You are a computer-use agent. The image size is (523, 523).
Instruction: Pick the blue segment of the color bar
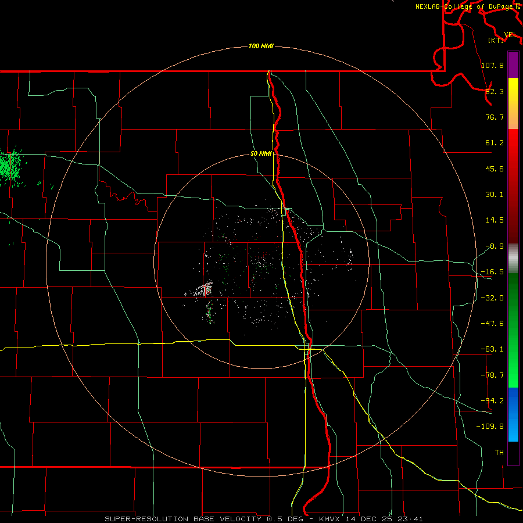pyautogui.click(x=513, y=414)
